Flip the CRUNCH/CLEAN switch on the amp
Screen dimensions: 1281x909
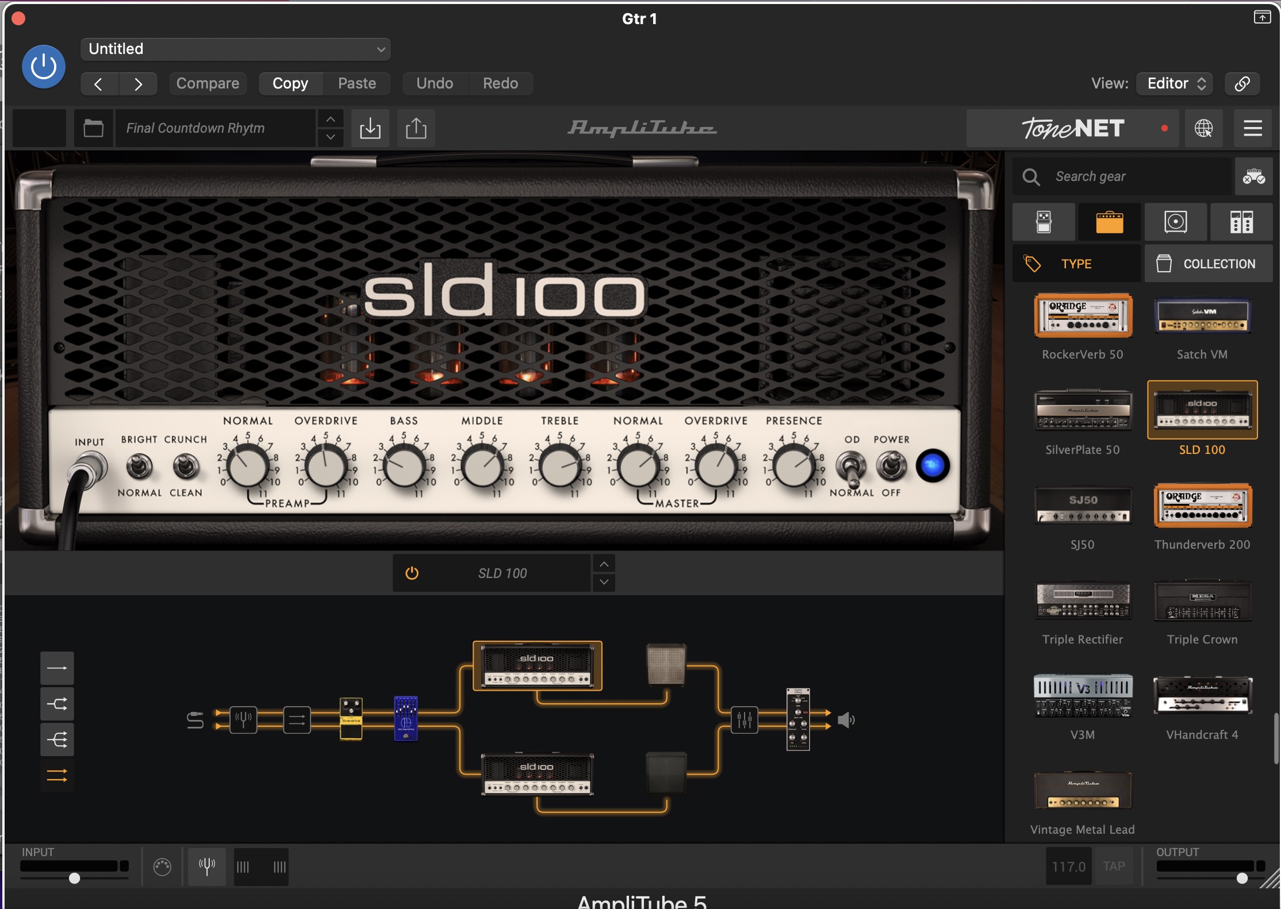coord(186,467)
